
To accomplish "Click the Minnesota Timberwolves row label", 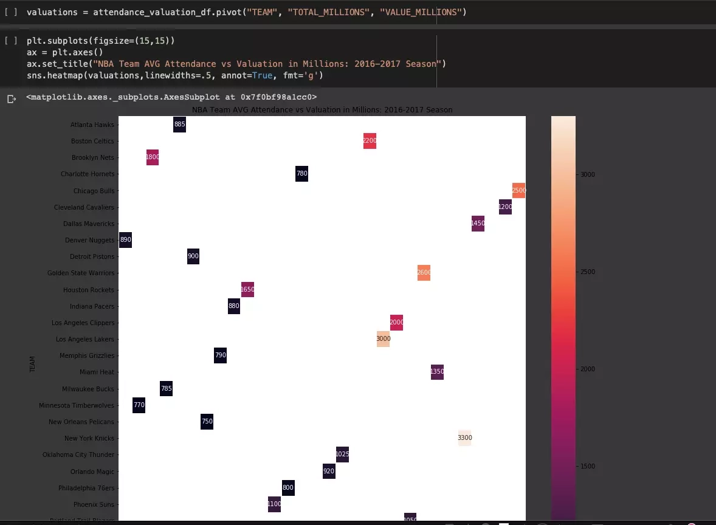I will (x=76, y=405).
